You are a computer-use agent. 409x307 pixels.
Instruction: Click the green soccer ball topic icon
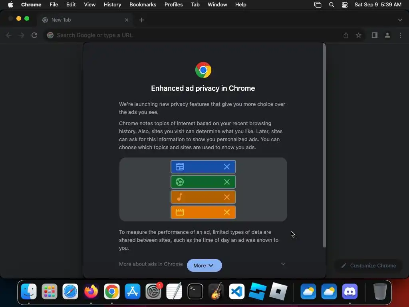(x=180, y=182)
